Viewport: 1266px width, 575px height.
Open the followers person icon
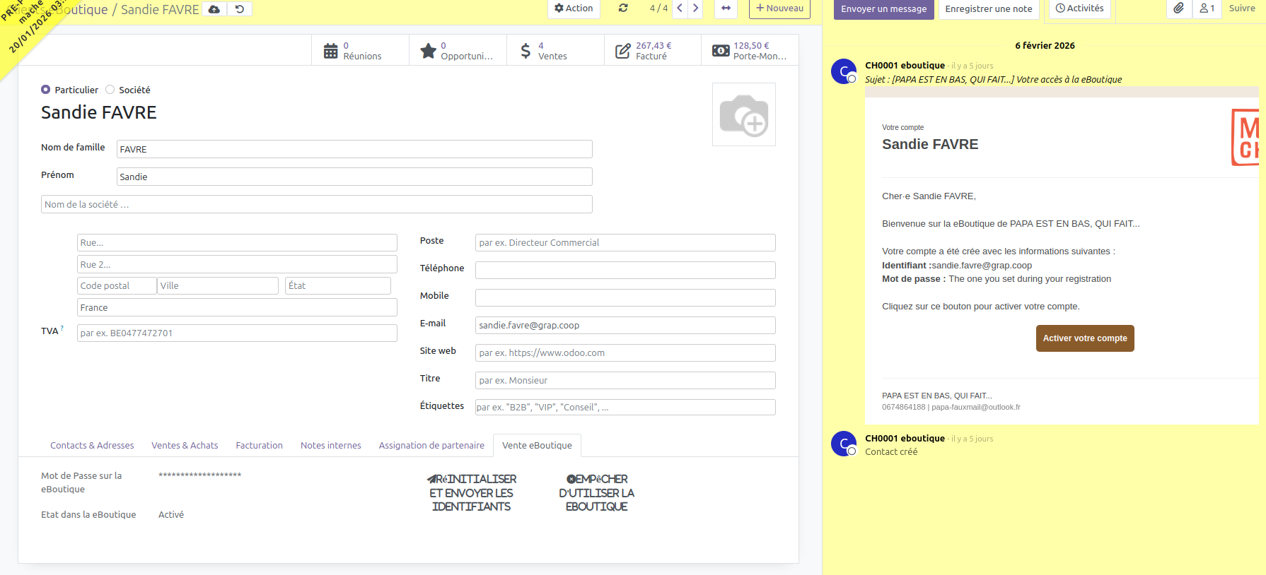(1207, 8)
